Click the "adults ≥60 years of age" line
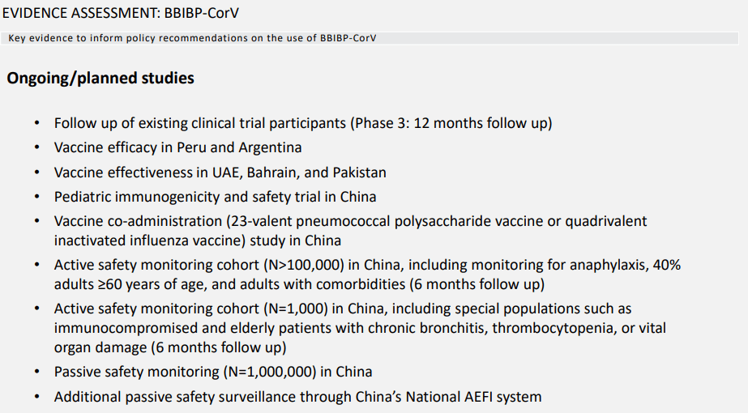748x413 pixels. pyautogui.click(x=299, y=285)
